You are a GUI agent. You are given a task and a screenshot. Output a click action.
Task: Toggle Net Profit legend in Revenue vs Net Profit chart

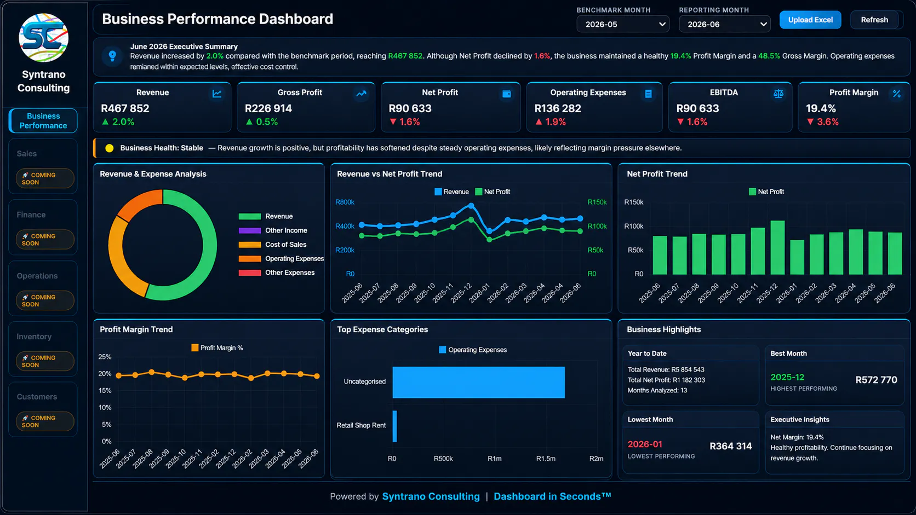[x=493, y=192]
